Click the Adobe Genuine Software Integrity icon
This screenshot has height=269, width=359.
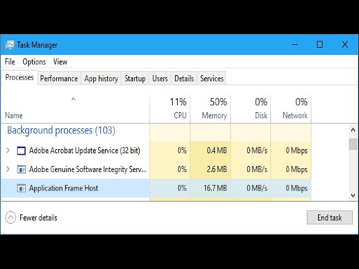(x=21, y=169)
